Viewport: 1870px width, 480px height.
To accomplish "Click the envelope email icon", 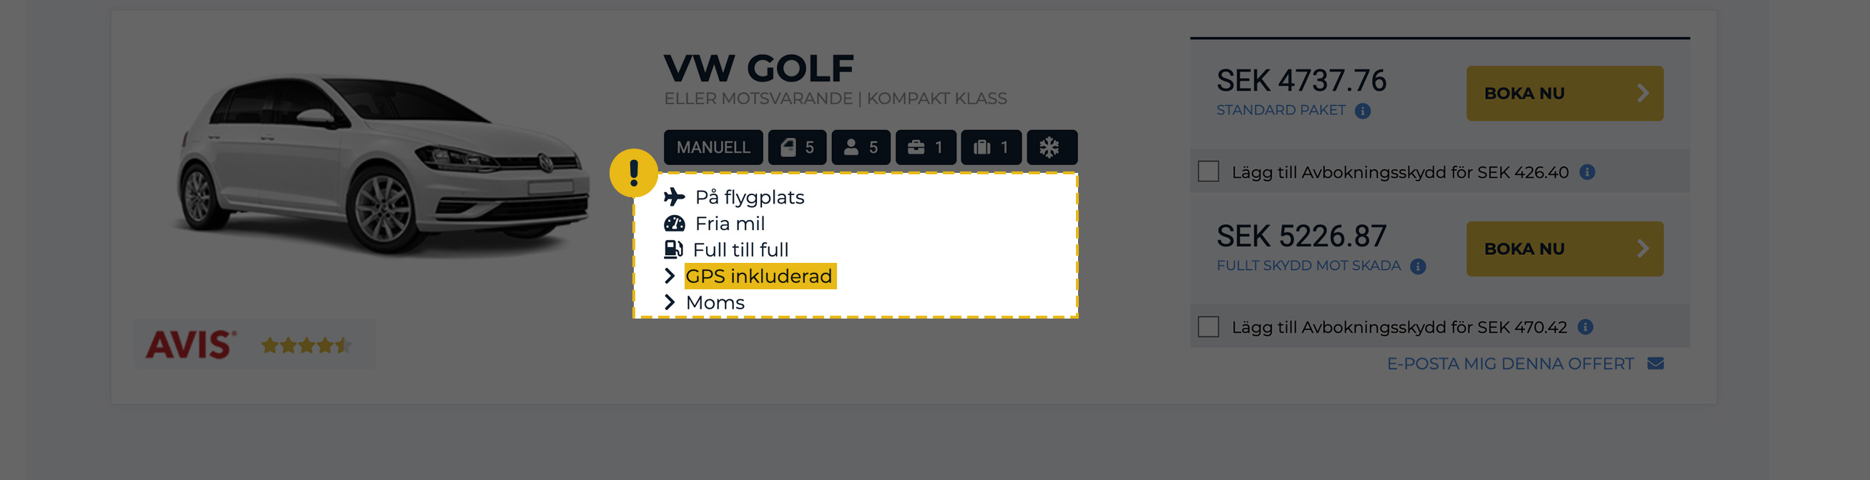I will [x=1655, y=364].
